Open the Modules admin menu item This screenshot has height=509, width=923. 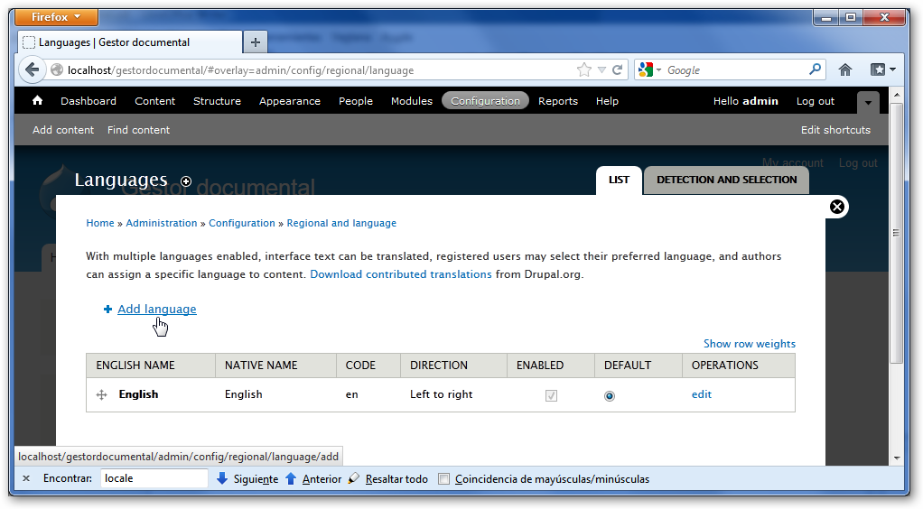click(411, 101)
